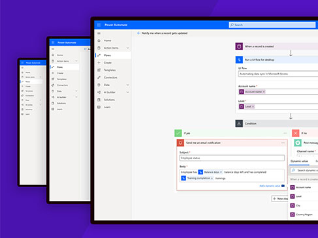Click the 'Search dynamic' input field
The image size is (318, 238).
point(304,170)
